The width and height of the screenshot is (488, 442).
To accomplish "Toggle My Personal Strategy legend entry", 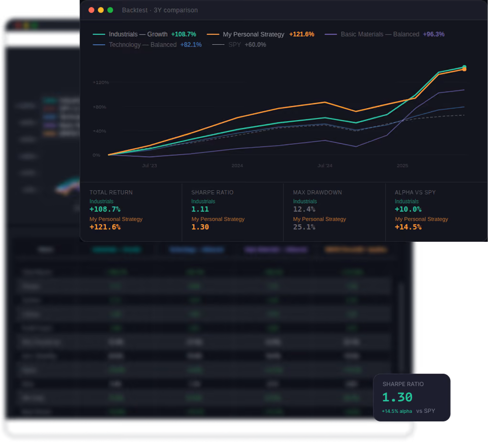I will click(260, 34).
